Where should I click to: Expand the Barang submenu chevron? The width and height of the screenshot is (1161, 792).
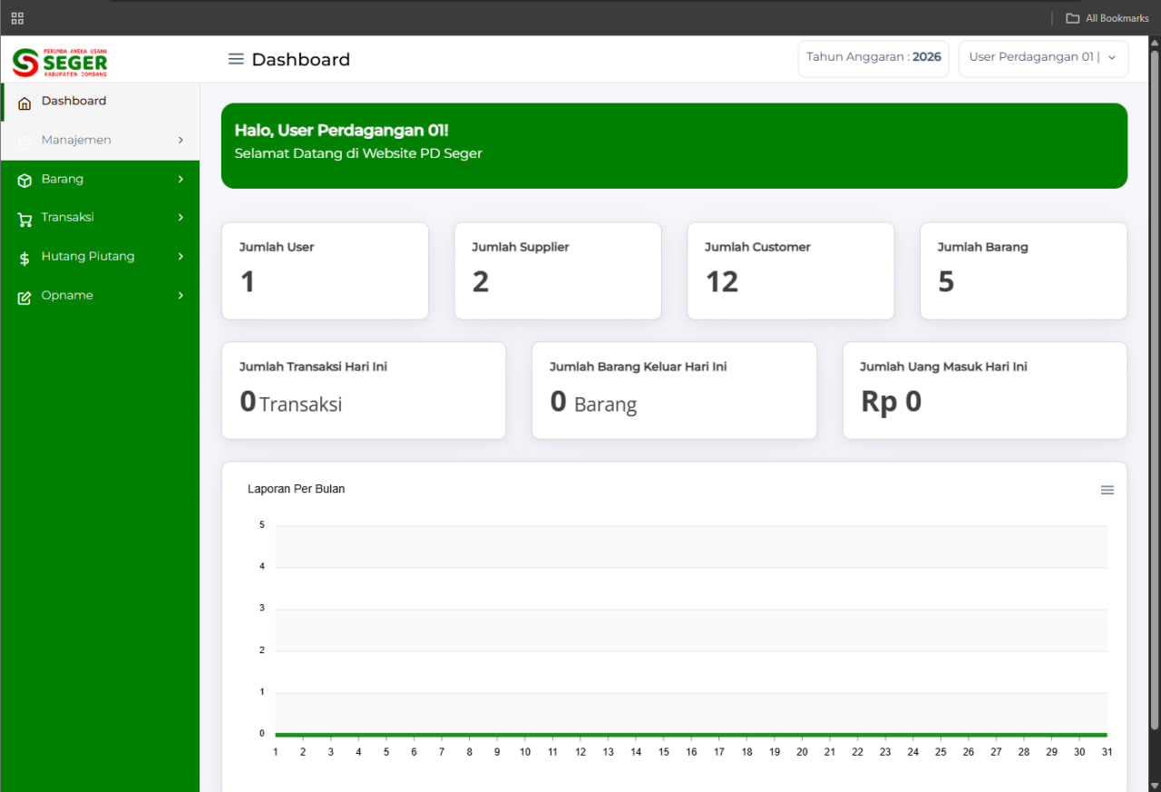click(x=180, y=179)
